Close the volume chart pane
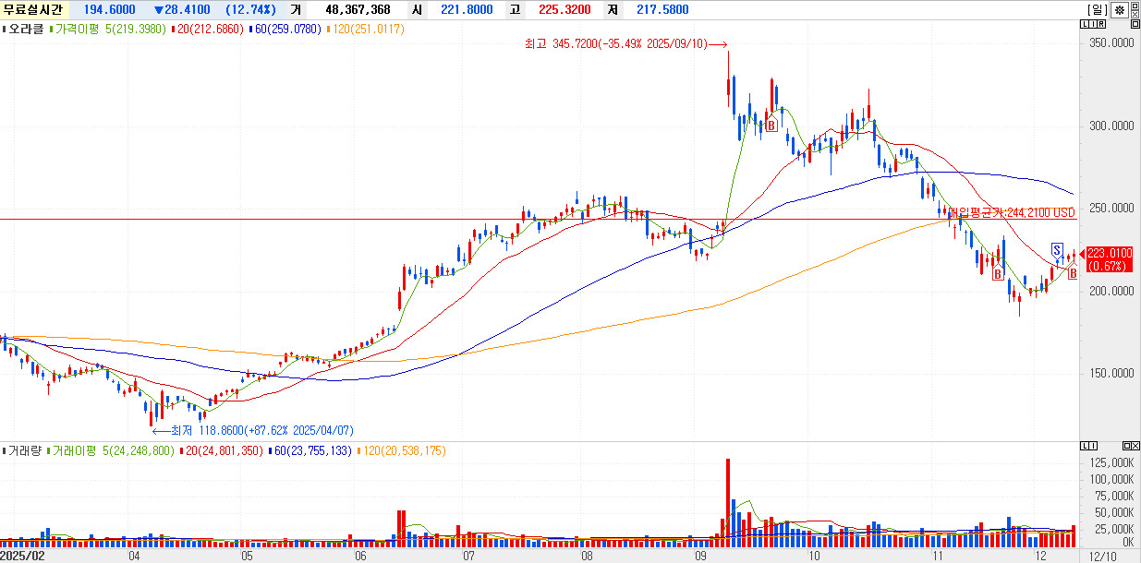 pyautogui.click(x=1135, y=446)
